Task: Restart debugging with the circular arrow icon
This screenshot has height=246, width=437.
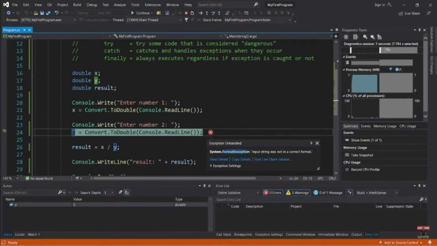Action: tap(192, 13)
